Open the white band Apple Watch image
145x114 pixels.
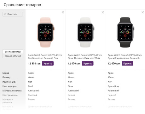85,32
